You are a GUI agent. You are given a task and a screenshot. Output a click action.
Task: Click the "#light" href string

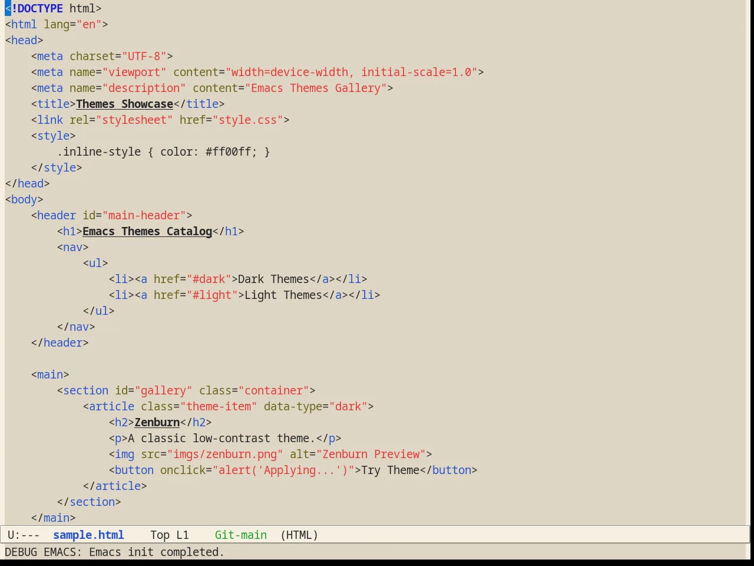[212, 295]
